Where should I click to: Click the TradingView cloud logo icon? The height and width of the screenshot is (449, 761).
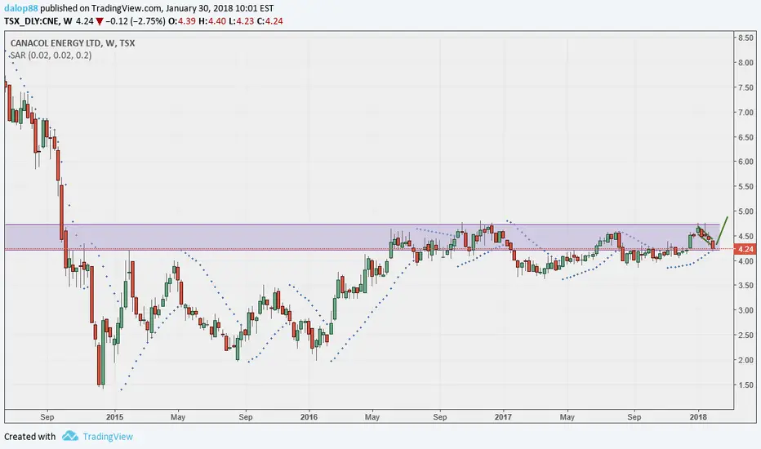(x=70, y=436)
